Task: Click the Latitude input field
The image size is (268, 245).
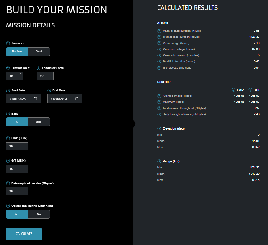Action: point(13,76)
